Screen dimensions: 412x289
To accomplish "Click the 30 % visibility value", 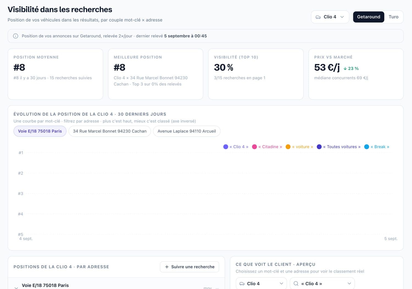I will click(224, 67).
